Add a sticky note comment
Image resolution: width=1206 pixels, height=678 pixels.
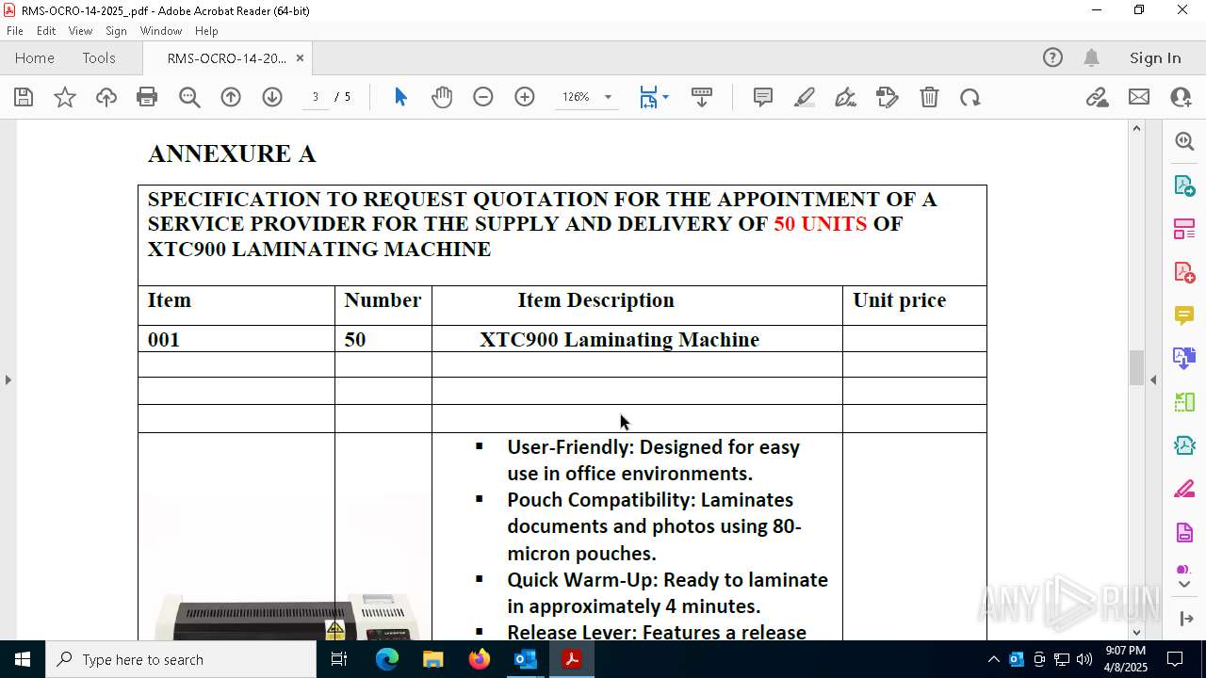pyautogui.click(x=763, y=97)
